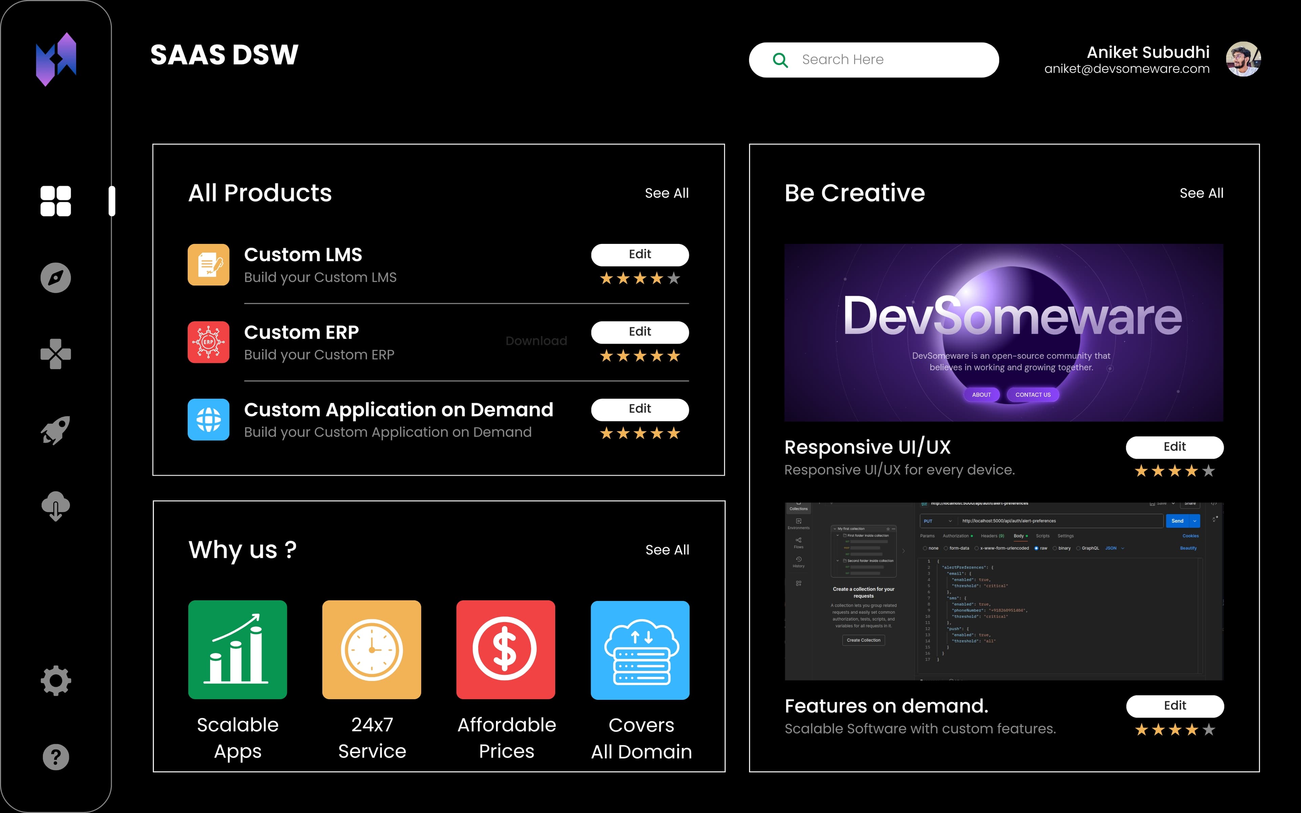Open the compass explore icon in sidebar

[x=56, y=278]
